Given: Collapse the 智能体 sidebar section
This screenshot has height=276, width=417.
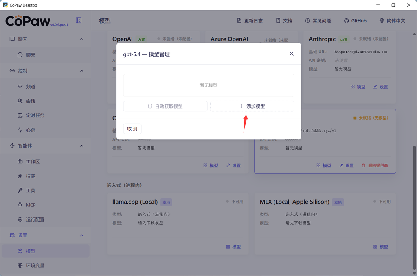Looking at the screenshot, I should pos(81,146).
